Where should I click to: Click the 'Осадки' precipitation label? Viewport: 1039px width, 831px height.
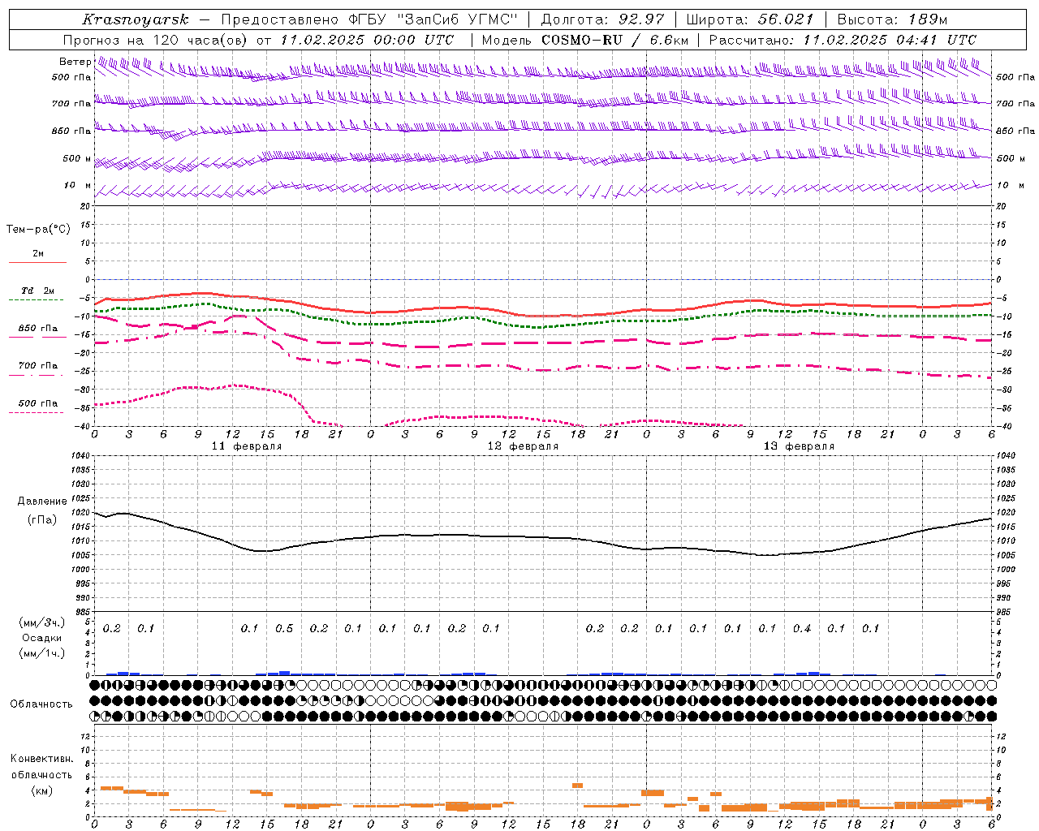pyautogui.click(x=42, y=638)
